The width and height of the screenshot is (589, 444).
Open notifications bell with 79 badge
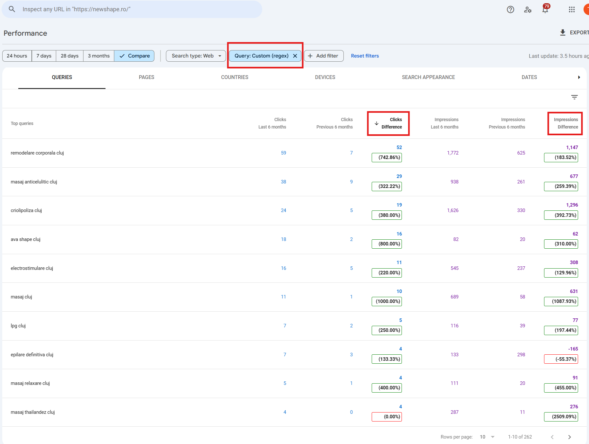pos(545,9)
